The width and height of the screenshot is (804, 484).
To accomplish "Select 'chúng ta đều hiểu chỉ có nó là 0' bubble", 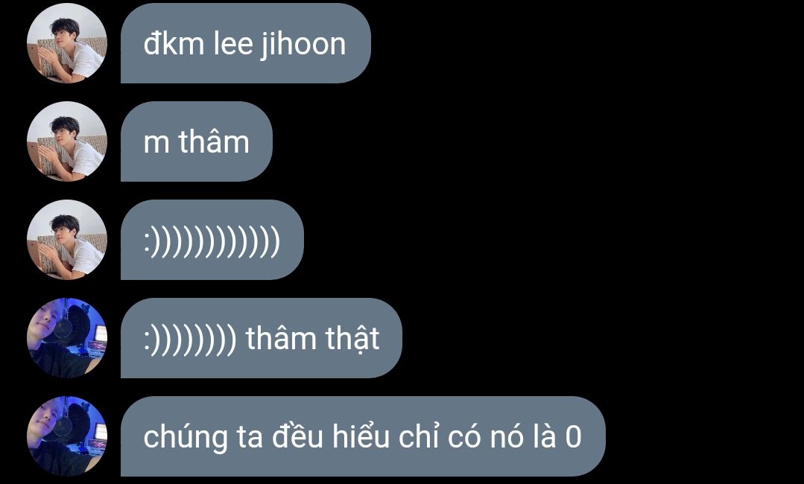I will coord(363,436).
